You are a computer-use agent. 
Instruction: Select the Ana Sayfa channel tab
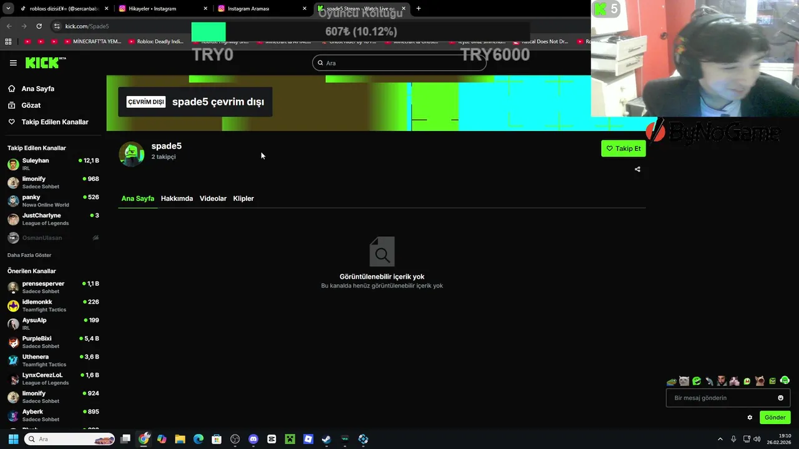pyautogui.click(x=137, y=198)
